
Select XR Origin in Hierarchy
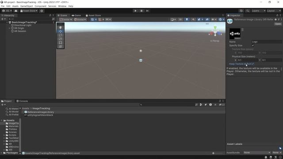point(19,28)
